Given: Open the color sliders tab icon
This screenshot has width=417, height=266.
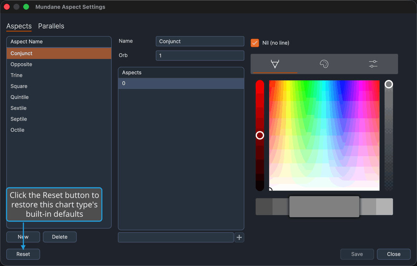Looking at the screenshot, I should pos(373,64).
